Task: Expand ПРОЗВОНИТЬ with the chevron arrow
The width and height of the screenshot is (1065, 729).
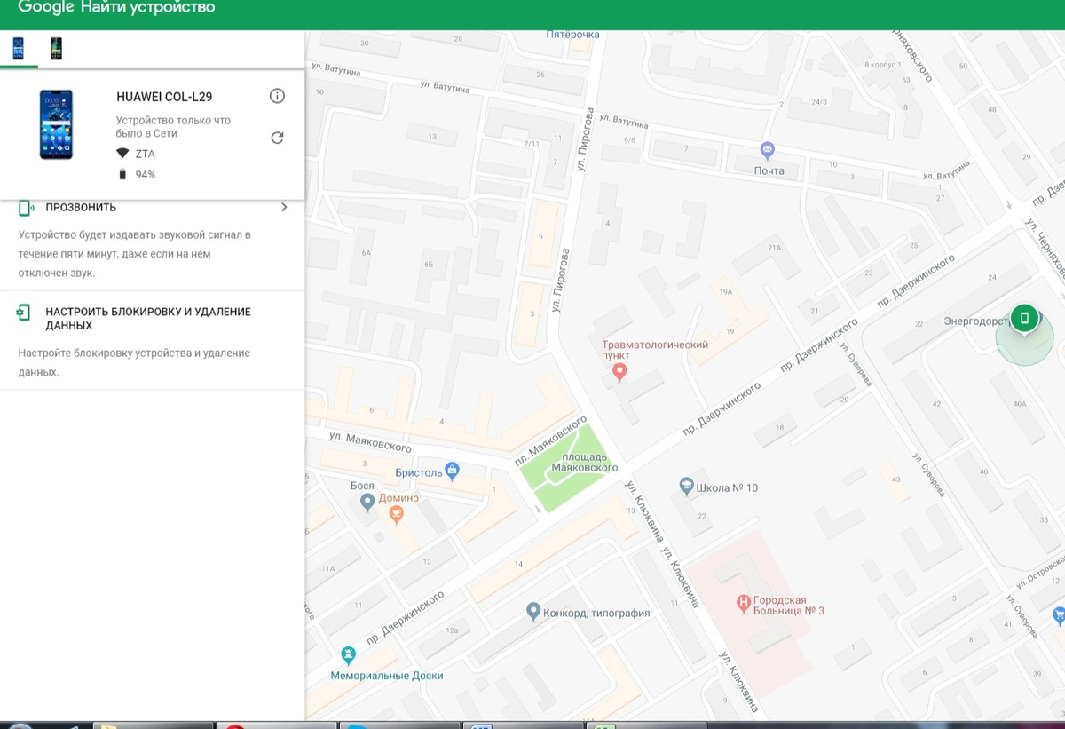Action: pos(284,207)
